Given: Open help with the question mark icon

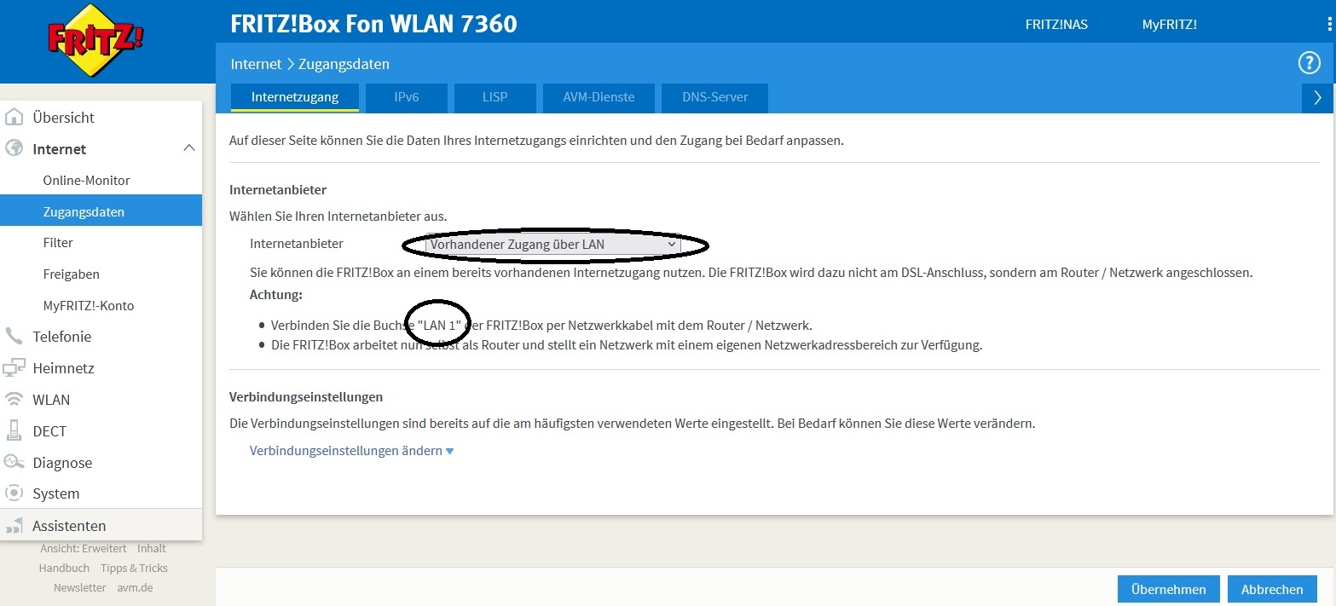Looking at the screenshot, I should [1309, 63].
